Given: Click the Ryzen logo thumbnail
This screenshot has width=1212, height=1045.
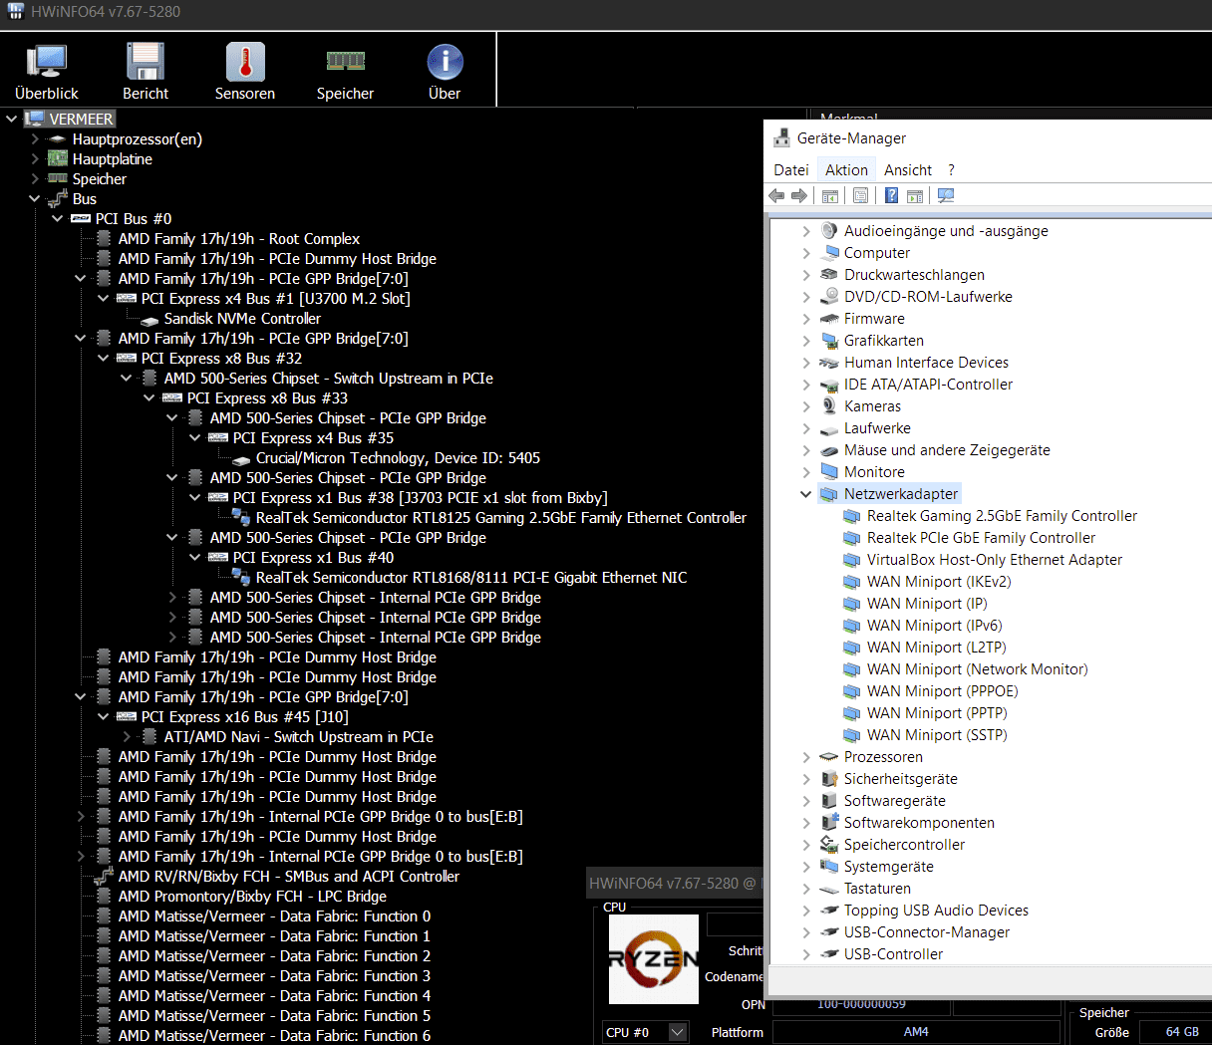Looking at the screenshot, I should tap(654, 959).
